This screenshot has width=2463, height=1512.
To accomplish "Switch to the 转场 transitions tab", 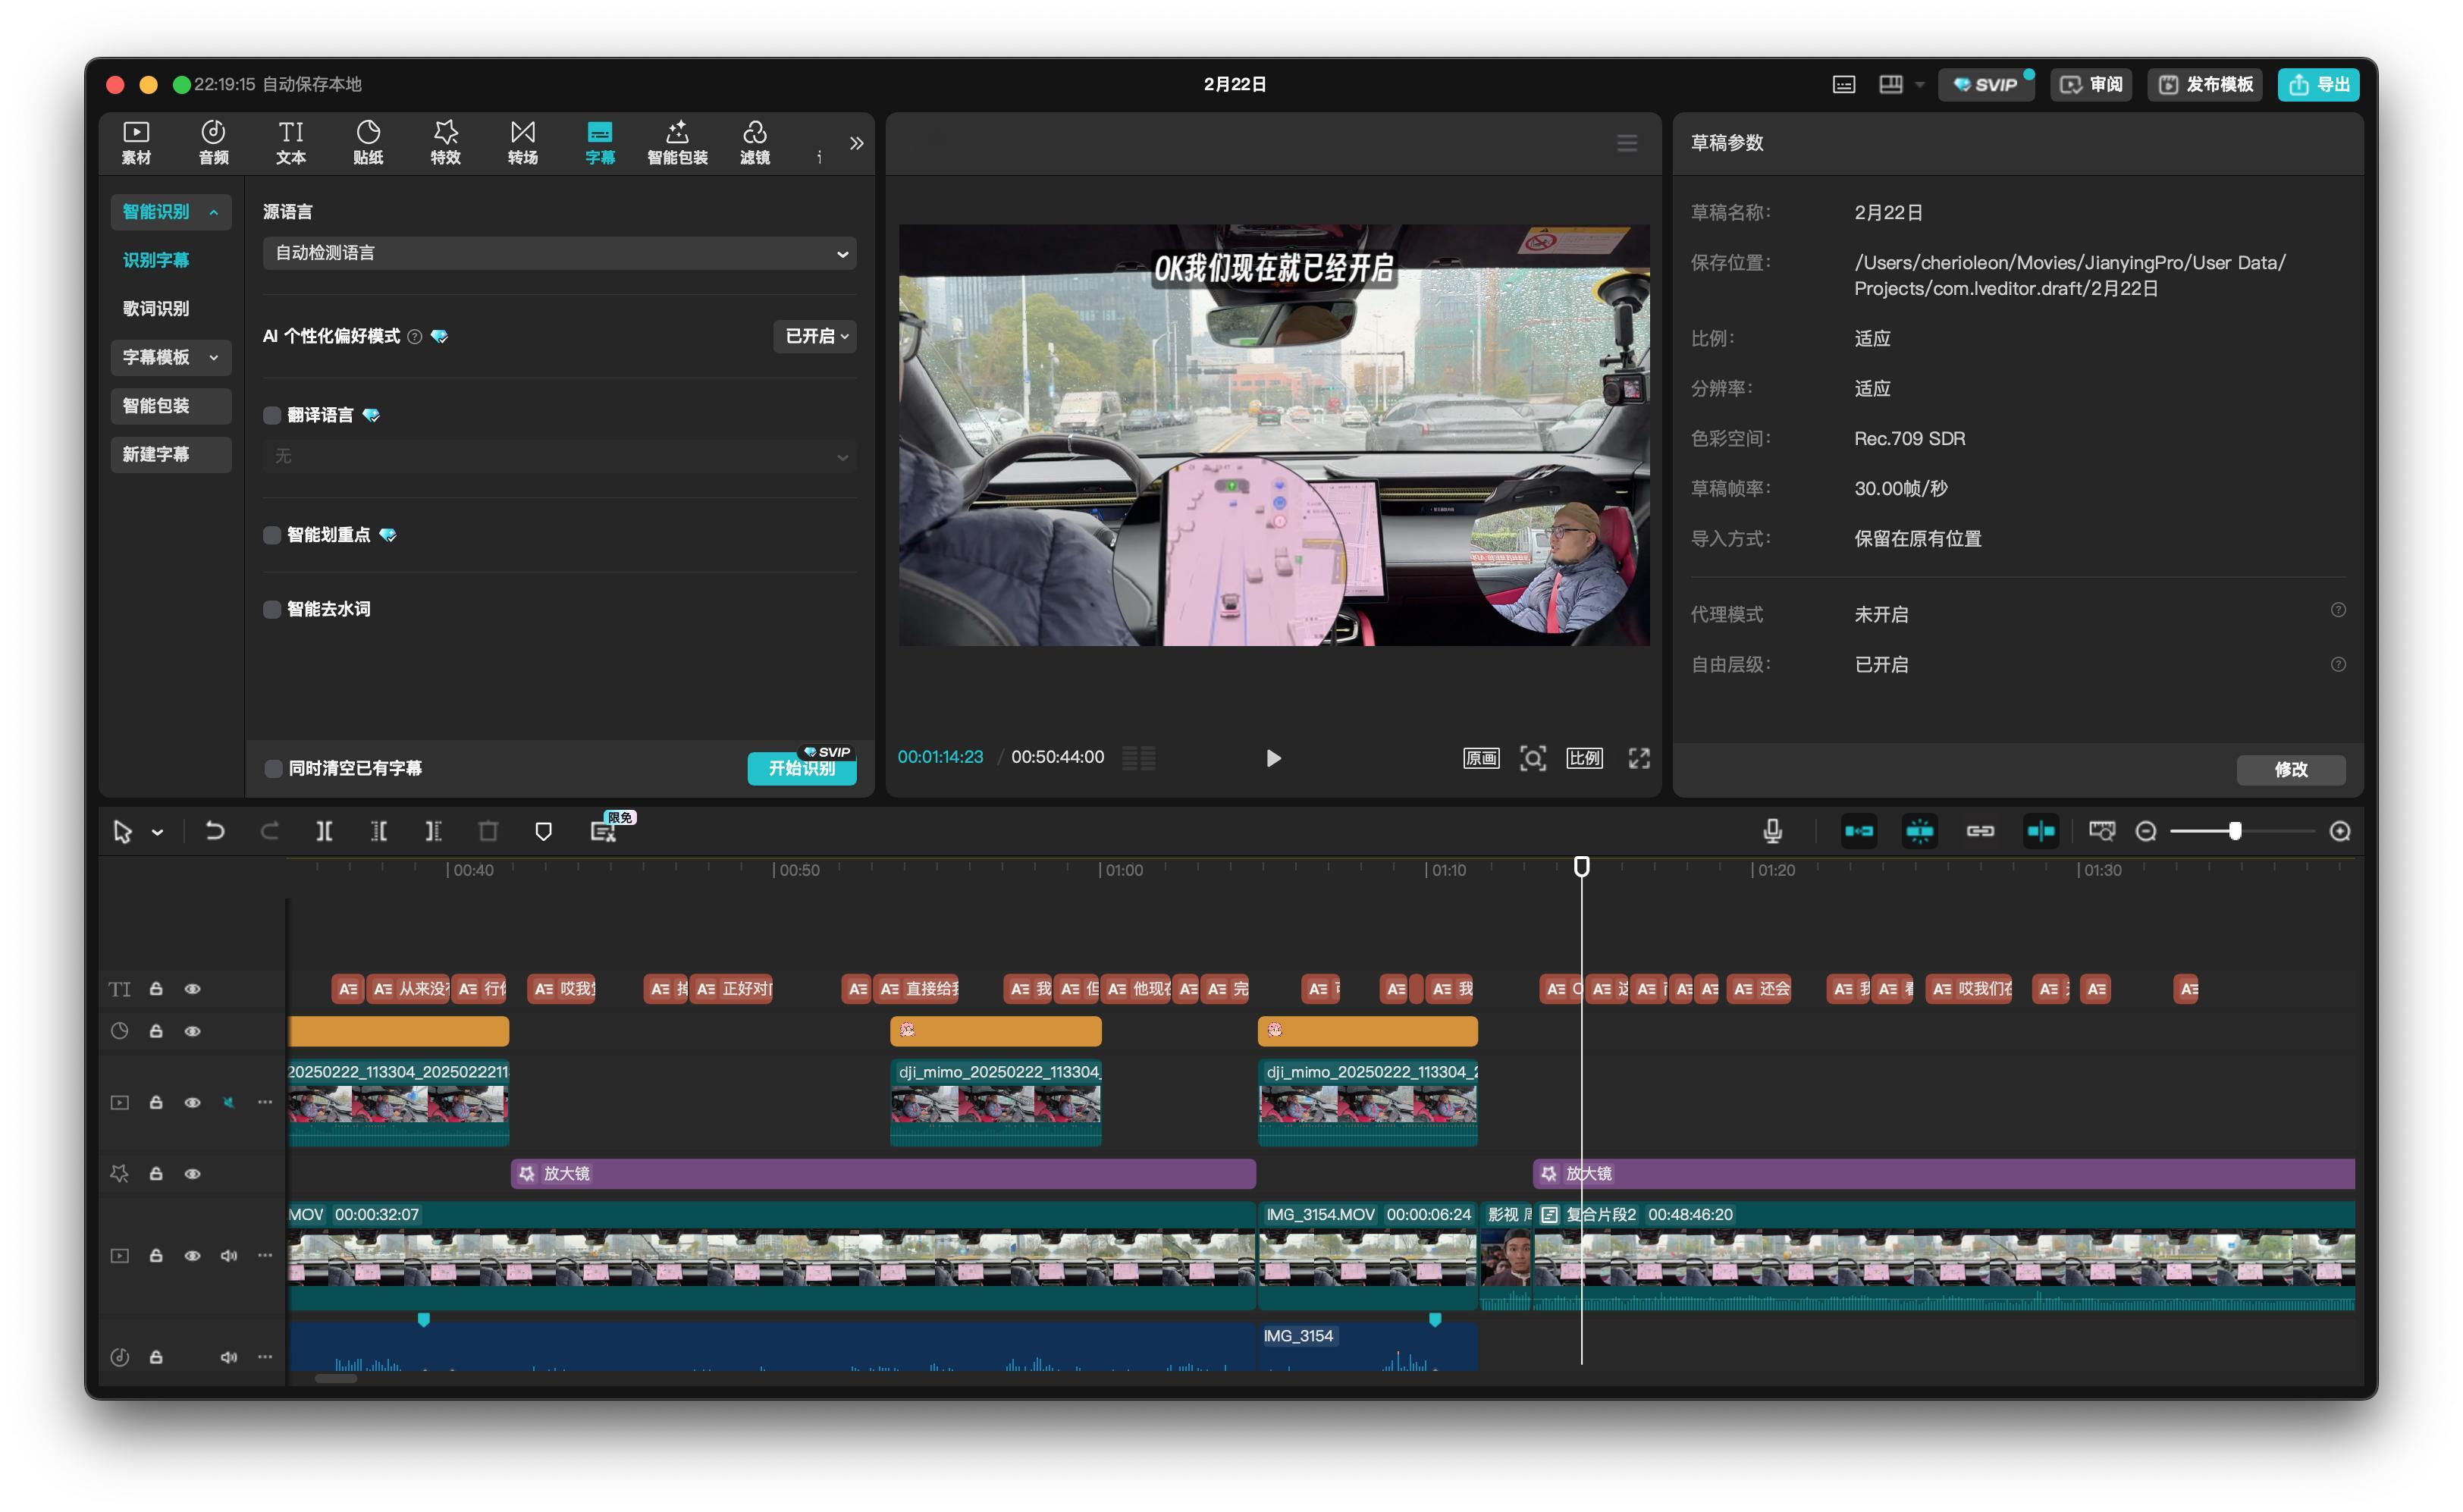I will pyautogui.click(x=523, y=143).
